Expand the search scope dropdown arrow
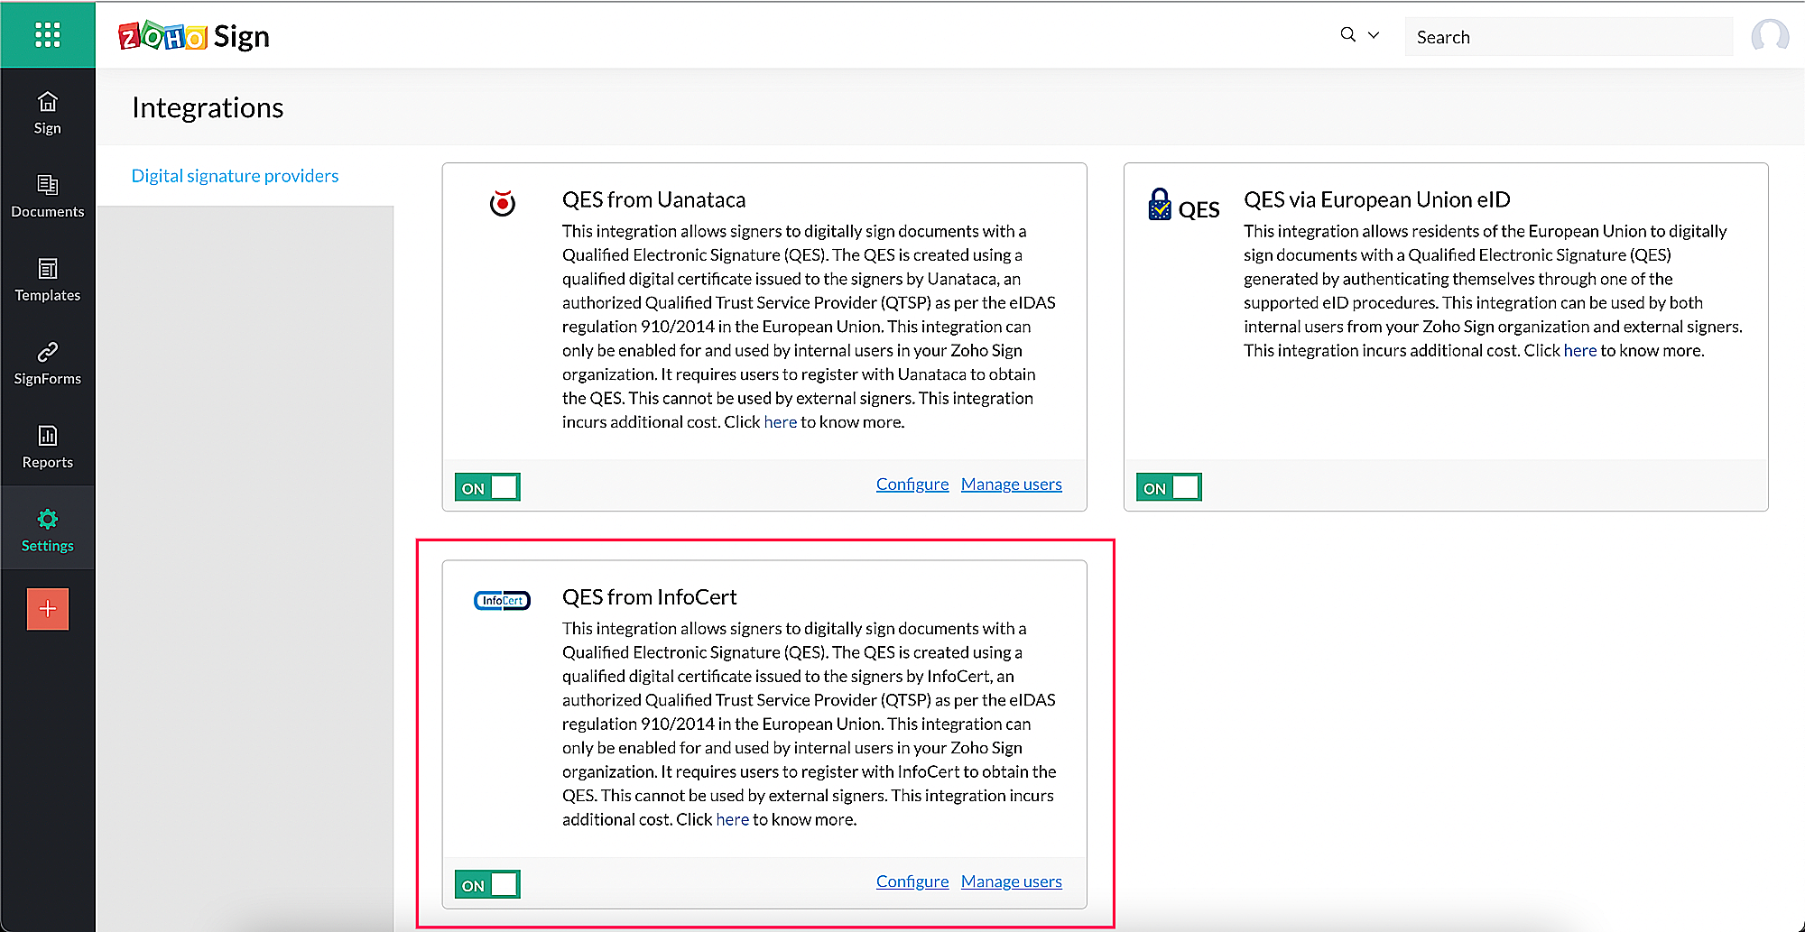The height and width of the screenshot is (932, 1805). [x=1374, y=35]
